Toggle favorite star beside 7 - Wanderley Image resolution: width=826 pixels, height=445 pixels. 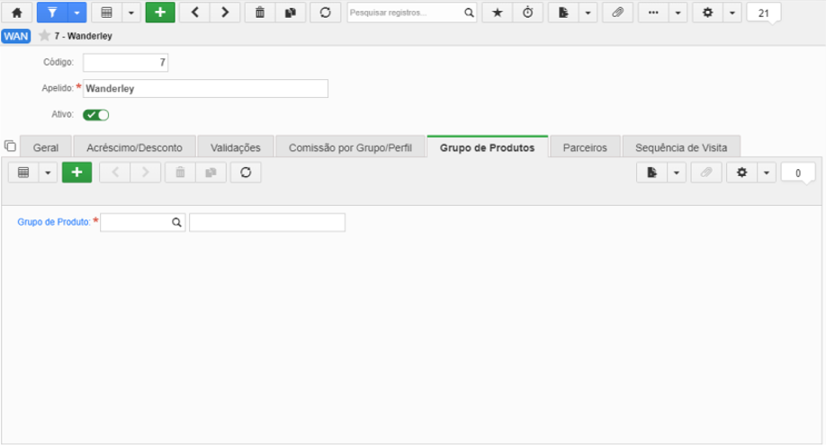pyautogui.click(x=45, y=36)
